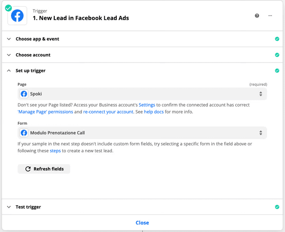Click the green checkmark on Choose account row

pos(277,55)
